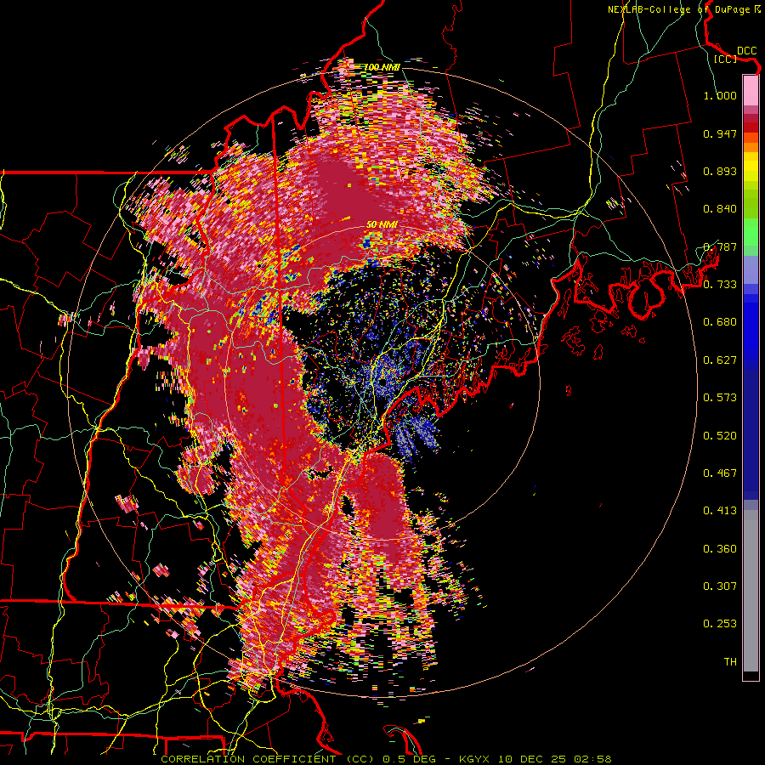This screenshot has height=765, width=765.
Task: Click the [CC] legend unit label
Action: [x=726, y=59]
